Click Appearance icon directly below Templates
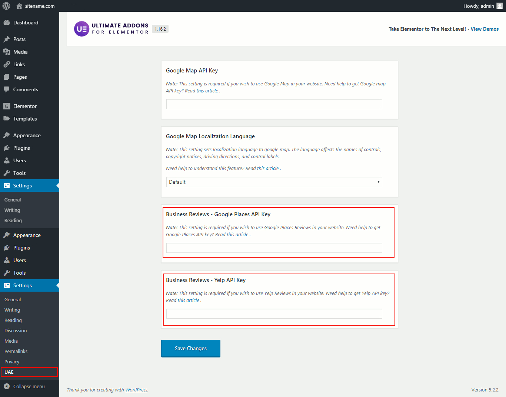Image resolution: width=506 pixels, height=397 pixels. (7, 135)
